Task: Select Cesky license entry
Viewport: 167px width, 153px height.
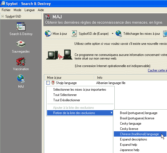Action: point(129,129)
